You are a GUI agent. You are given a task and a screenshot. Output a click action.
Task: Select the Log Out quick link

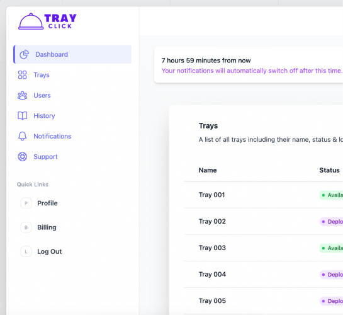click(50, 251)
